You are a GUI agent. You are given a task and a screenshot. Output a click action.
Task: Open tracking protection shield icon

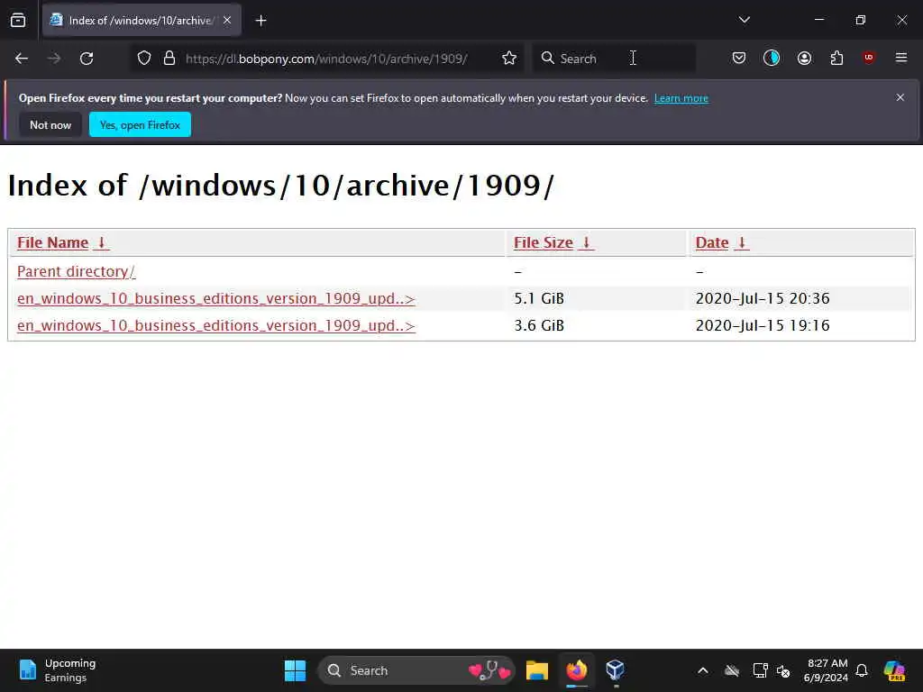pyautogui.click(x=144, y=59)
